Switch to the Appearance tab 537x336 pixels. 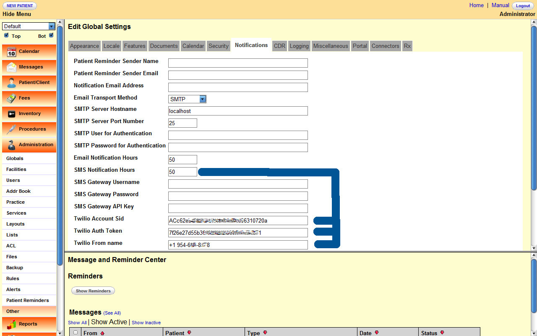84,46
